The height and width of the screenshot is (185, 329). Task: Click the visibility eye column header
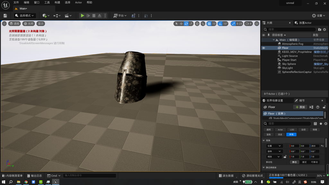tap(263, 35)
